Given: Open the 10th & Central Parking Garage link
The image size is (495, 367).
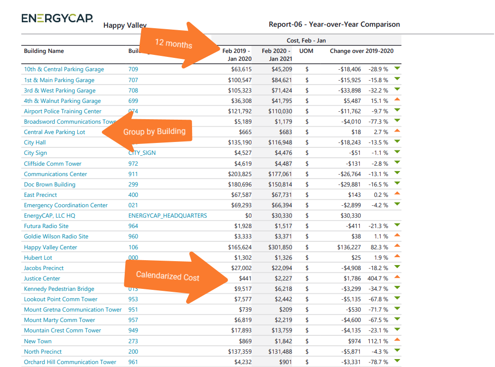Looking at the screenshot, I should (x=64, y=69).
